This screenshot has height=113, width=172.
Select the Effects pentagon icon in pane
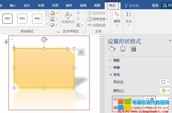coord(122,49)
